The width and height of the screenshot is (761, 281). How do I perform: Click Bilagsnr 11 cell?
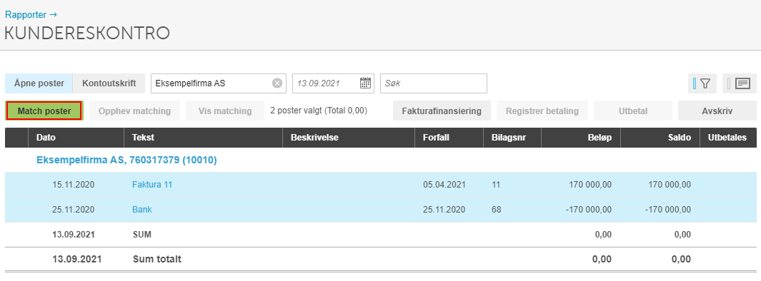point(495,185)
